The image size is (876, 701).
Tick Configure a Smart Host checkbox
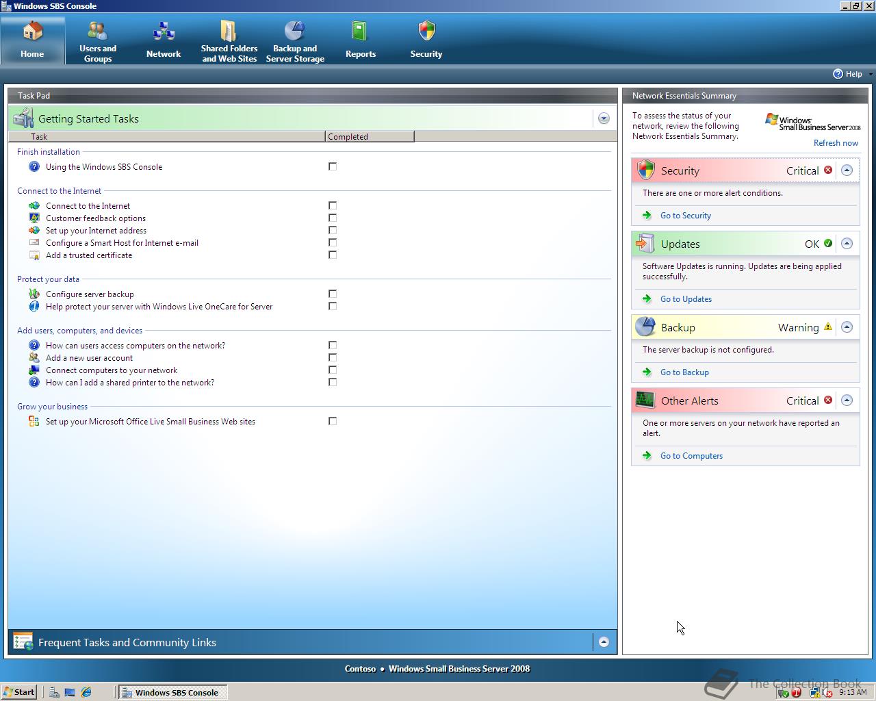coord(333,242)
